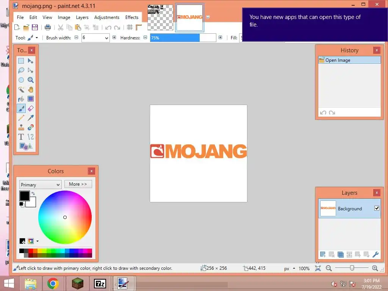Screen dimensions: 388x291
Task: Open the Layers menu
Action: tap(82, 17)
